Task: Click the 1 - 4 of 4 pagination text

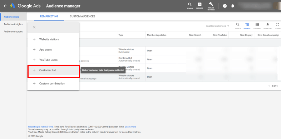Action: [x=273, y=86]
